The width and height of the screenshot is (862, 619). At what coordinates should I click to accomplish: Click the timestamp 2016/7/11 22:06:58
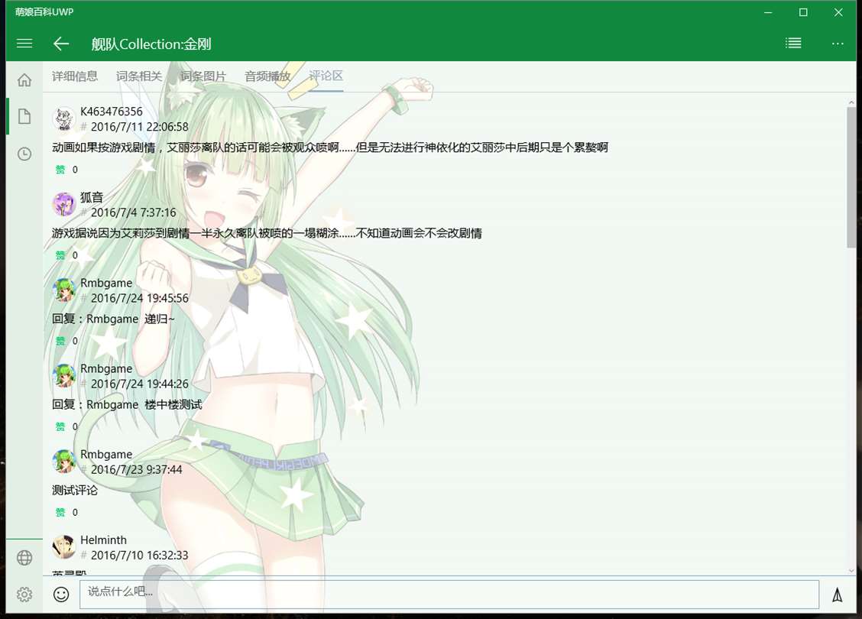click(x=140, y=126)
